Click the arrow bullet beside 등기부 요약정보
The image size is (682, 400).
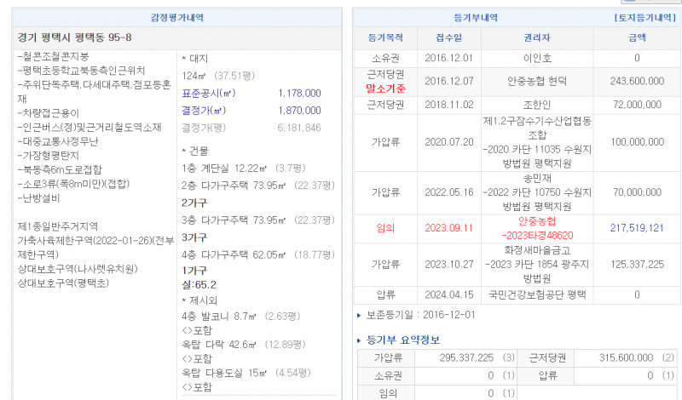pos(357,340)
